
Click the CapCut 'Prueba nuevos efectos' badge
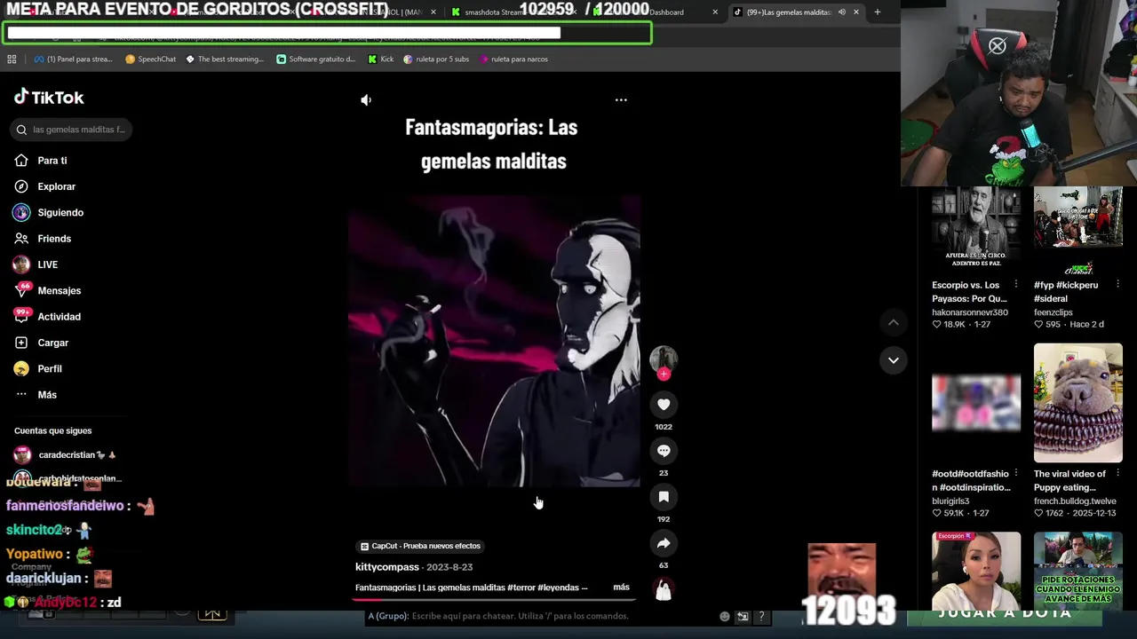(x=421, y=546)
